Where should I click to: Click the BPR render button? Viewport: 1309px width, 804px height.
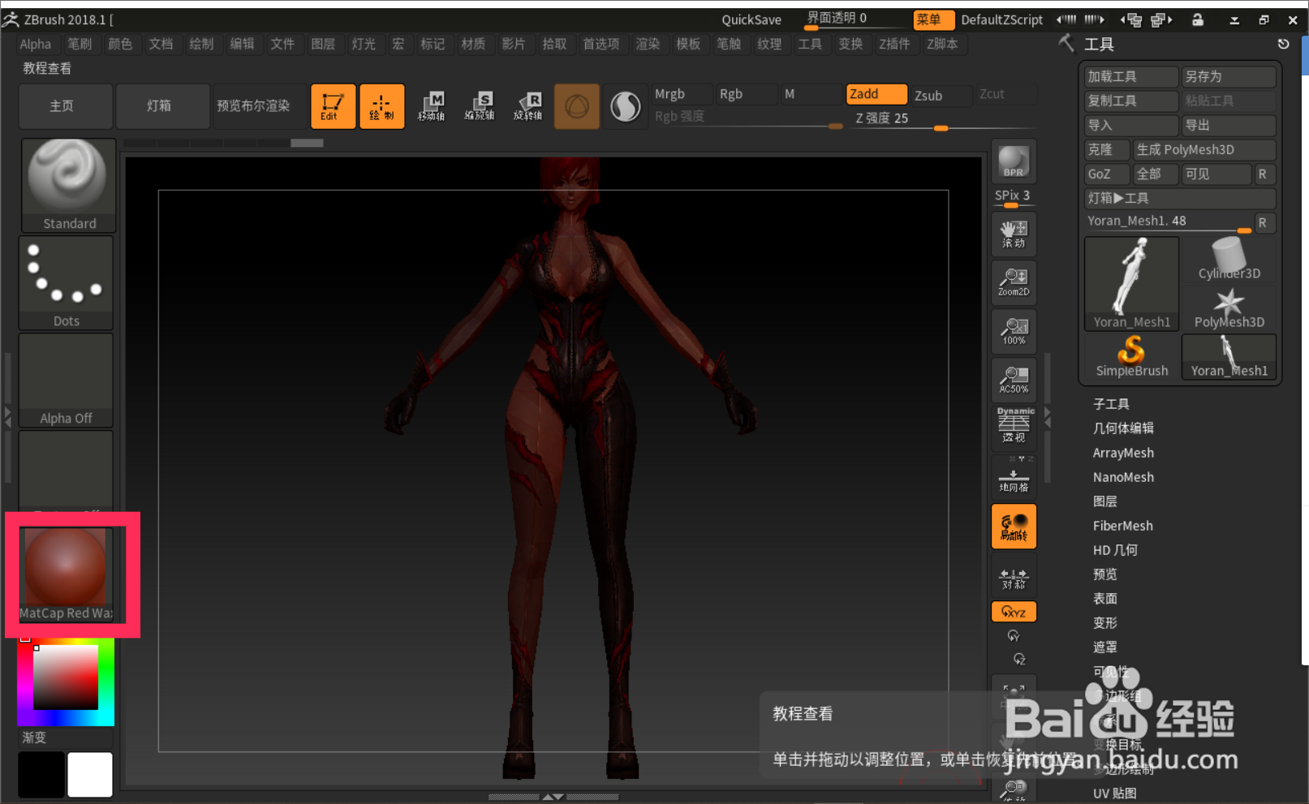1014,162
